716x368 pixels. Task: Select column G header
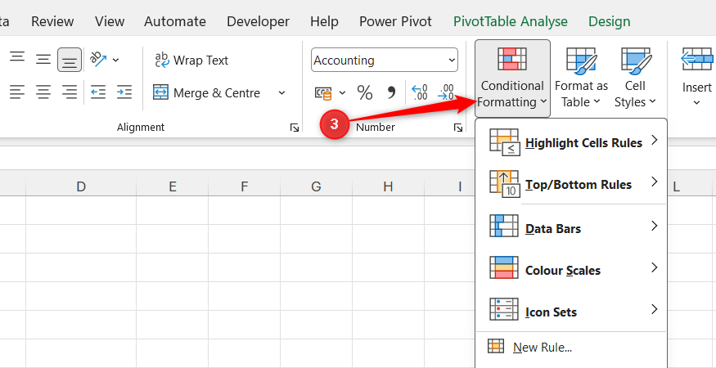(316, 186)
